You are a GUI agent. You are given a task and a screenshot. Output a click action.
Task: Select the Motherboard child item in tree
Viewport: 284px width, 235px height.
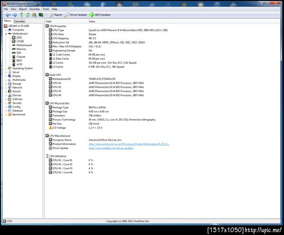click(22, 45)
